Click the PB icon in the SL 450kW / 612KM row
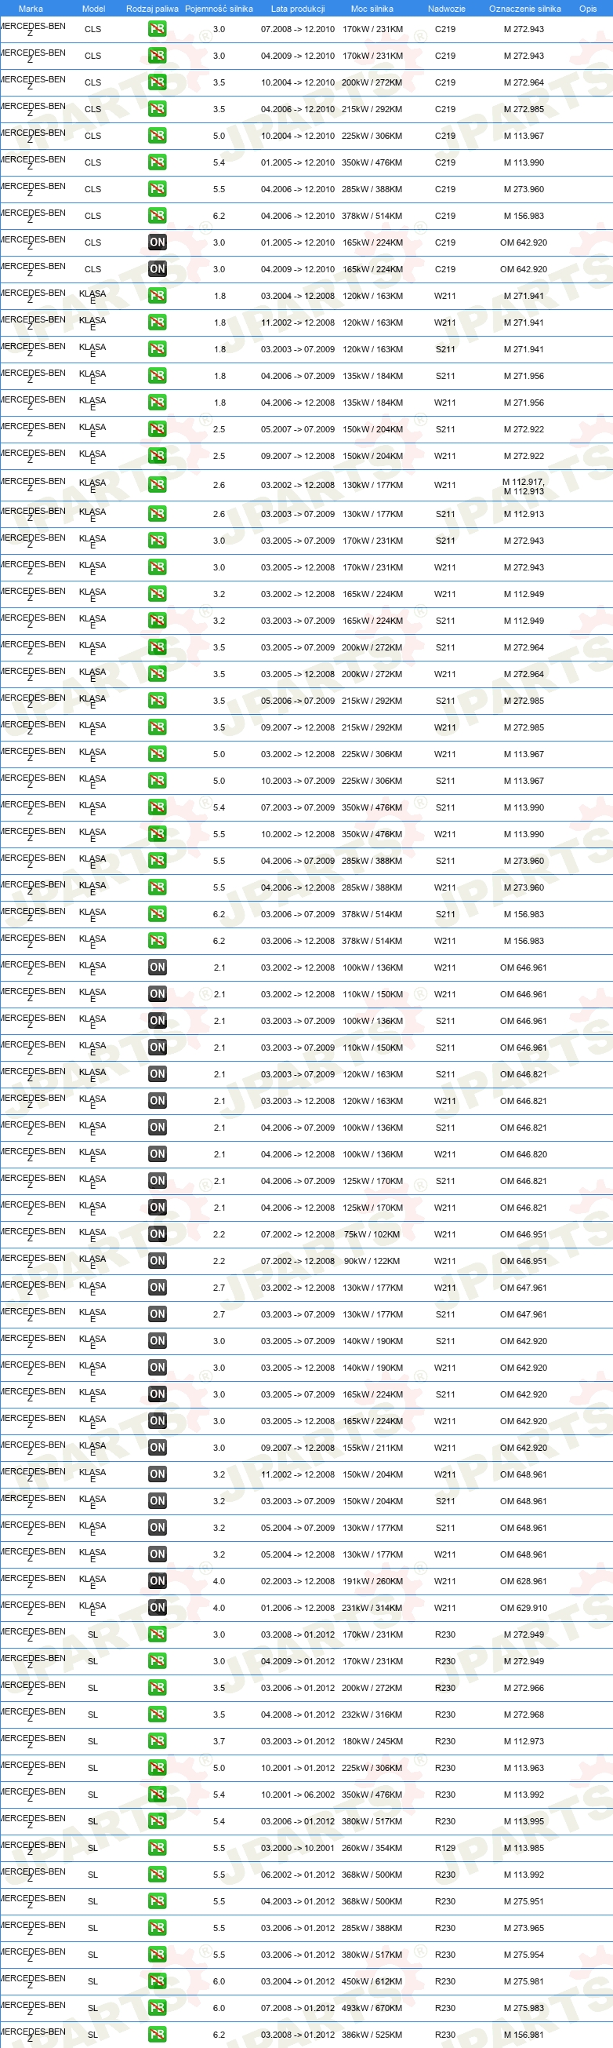 pyautogui.click(x=158, y=1981)
